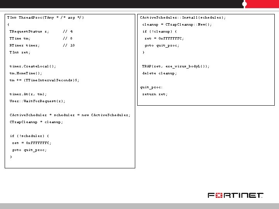Click 'User::WaitForRequest(r);' line
279x209 pixels.
click(x=37, y=101)
